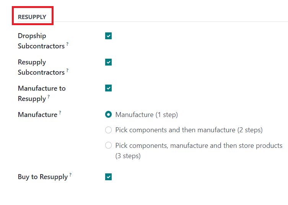The height and width of the screenshot is (205, 288).
Task: Click the 'Pick components and then manufacture' option text
Action: click(189, 130)
